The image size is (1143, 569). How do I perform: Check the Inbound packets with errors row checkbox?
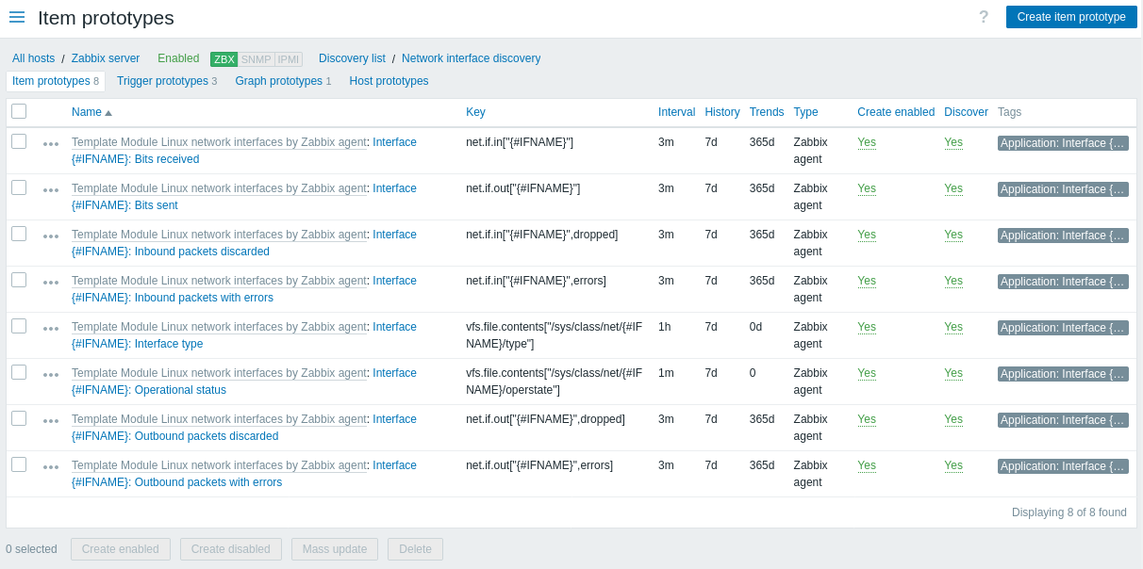tap(19, 280)
